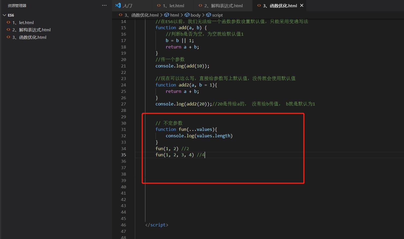Open the script breadcrumb segment
Screen dimensions: 404x239
pos(217,15)
